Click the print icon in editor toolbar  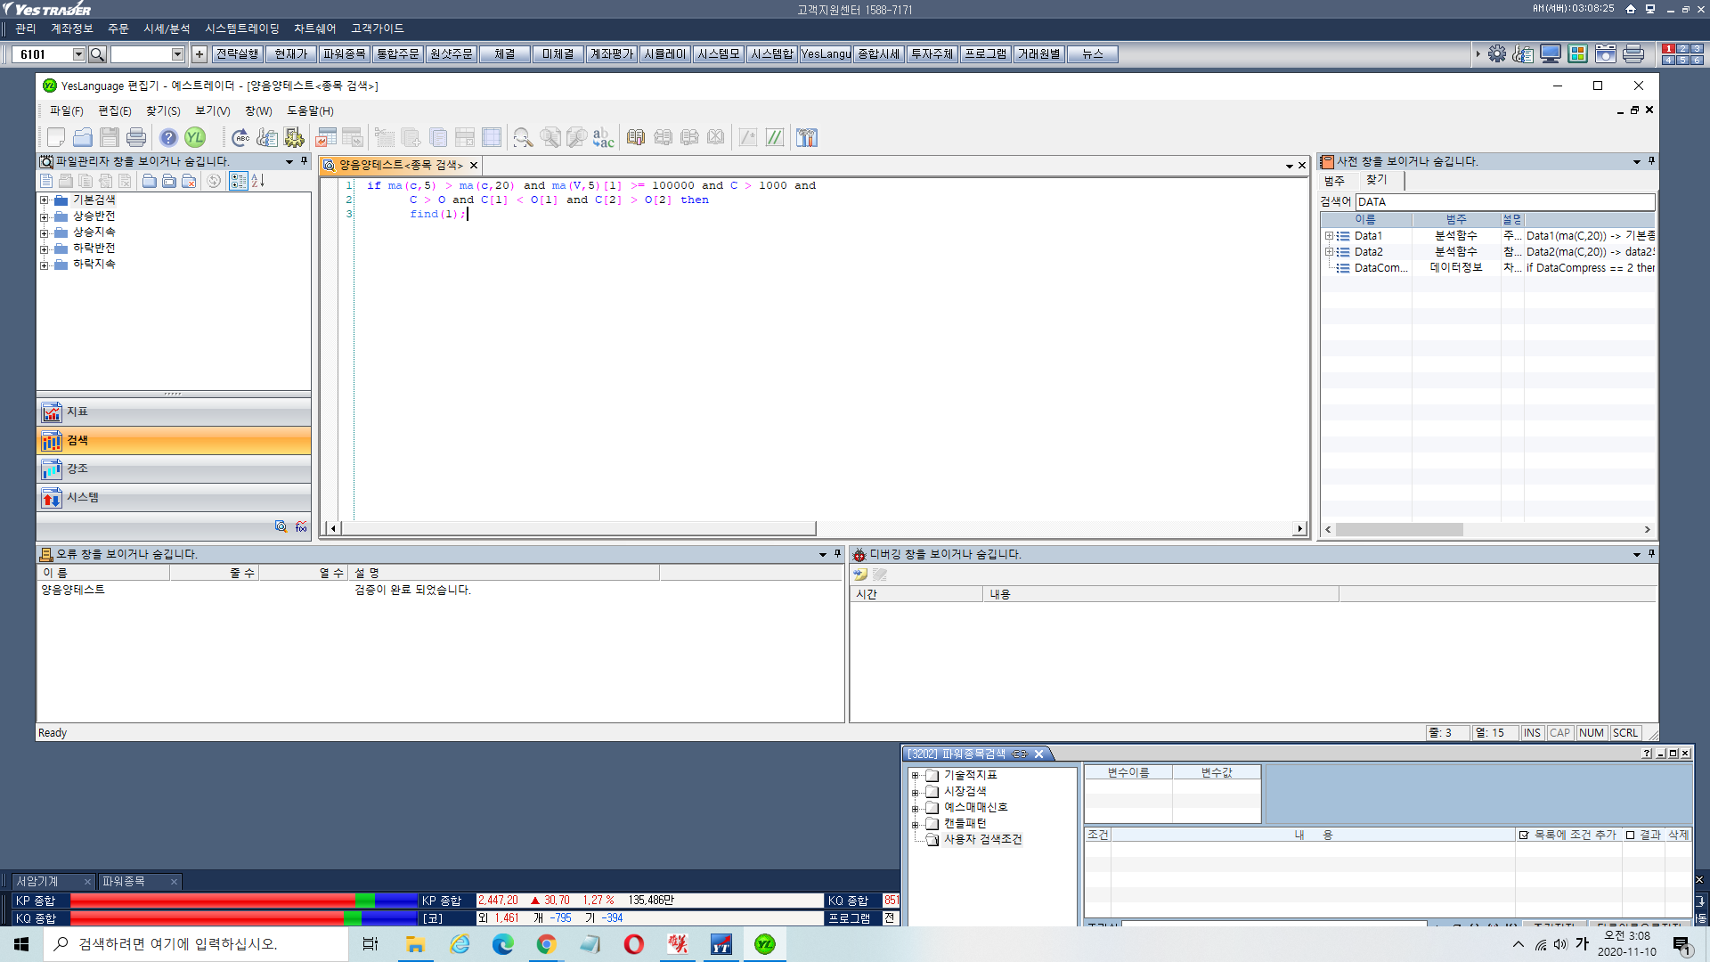(135, 137)
